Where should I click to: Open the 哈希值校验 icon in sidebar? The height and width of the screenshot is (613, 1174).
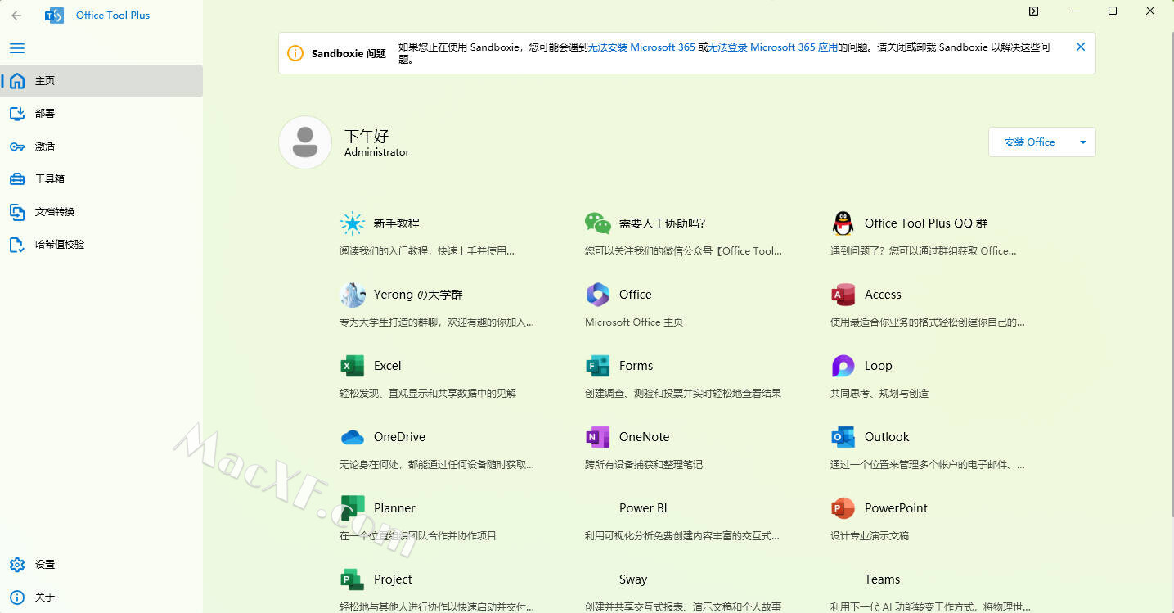(x=17, y=245)
